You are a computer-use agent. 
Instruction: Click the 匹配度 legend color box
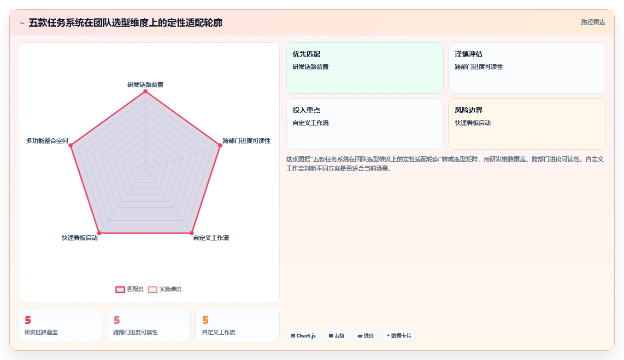click(x=120, y=289)
